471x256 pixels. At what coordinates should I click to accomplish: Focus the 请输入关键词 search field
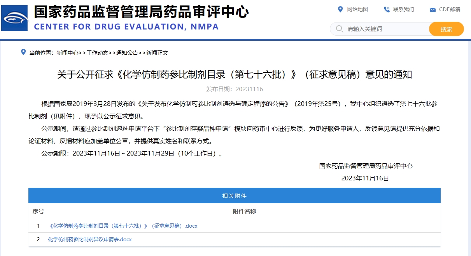(385, 29)
